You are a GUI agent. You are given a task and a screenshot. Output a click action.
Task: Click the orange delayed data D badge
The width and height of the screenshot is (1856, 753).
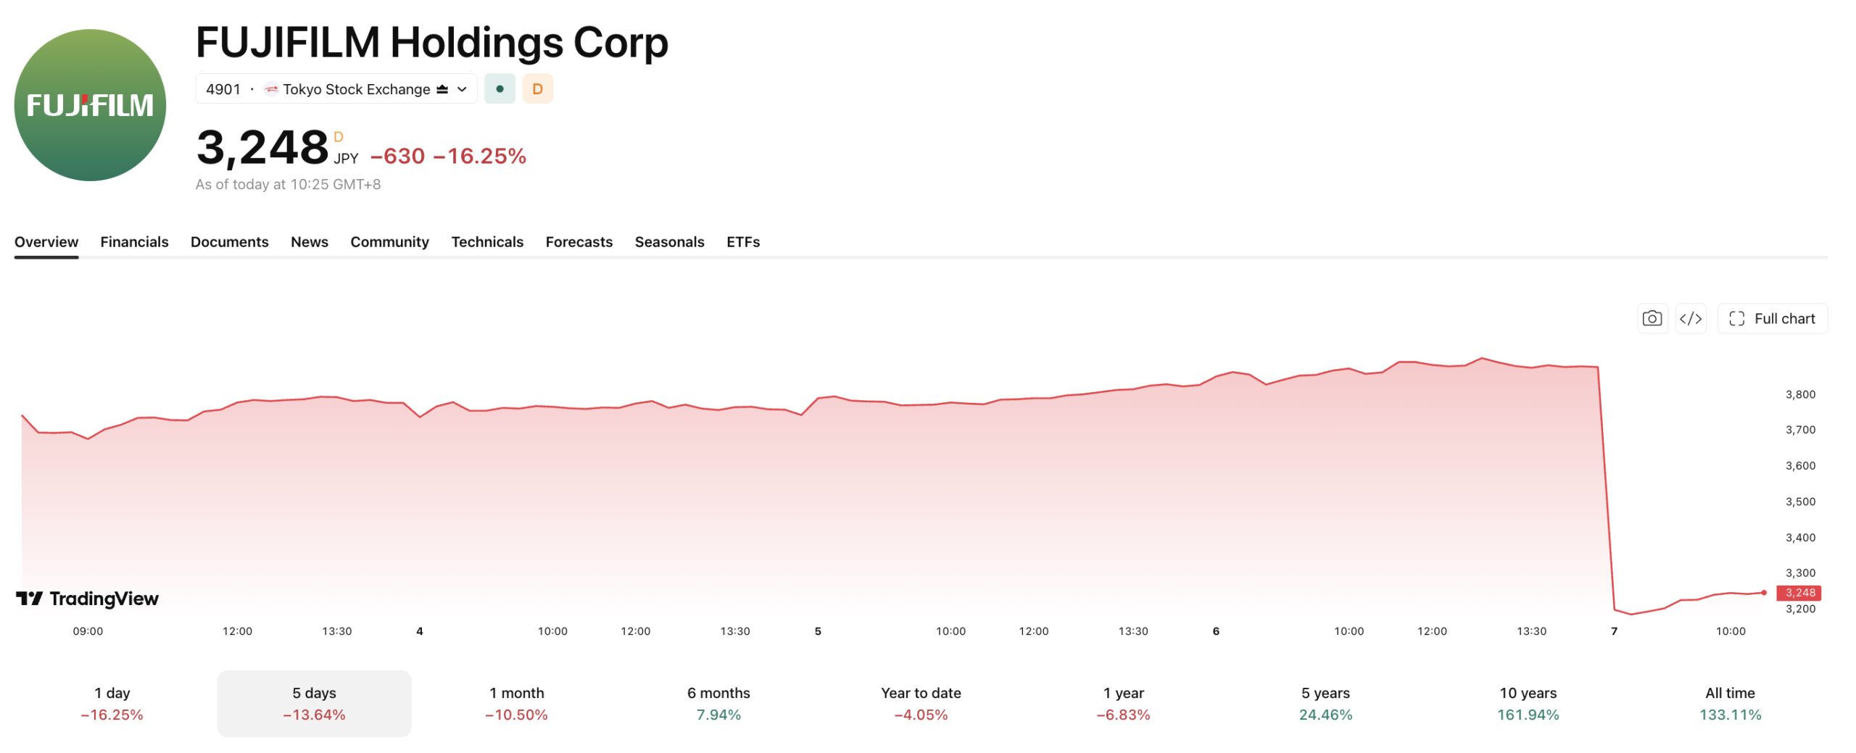pos(537,89)
